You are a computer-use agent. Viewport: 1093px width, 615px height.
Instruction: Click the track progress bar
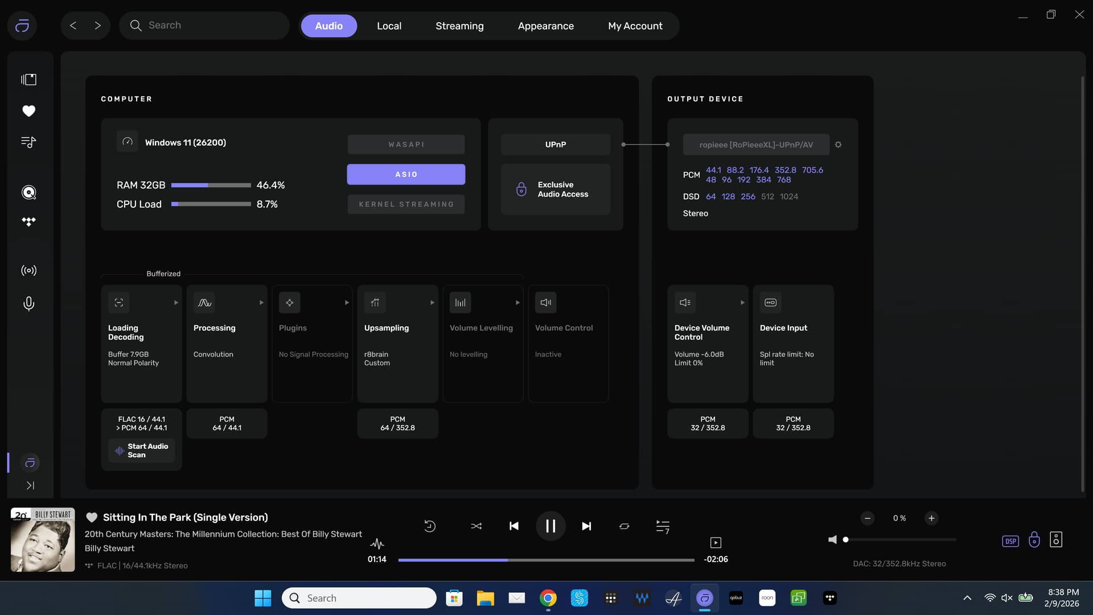[545, 560]
